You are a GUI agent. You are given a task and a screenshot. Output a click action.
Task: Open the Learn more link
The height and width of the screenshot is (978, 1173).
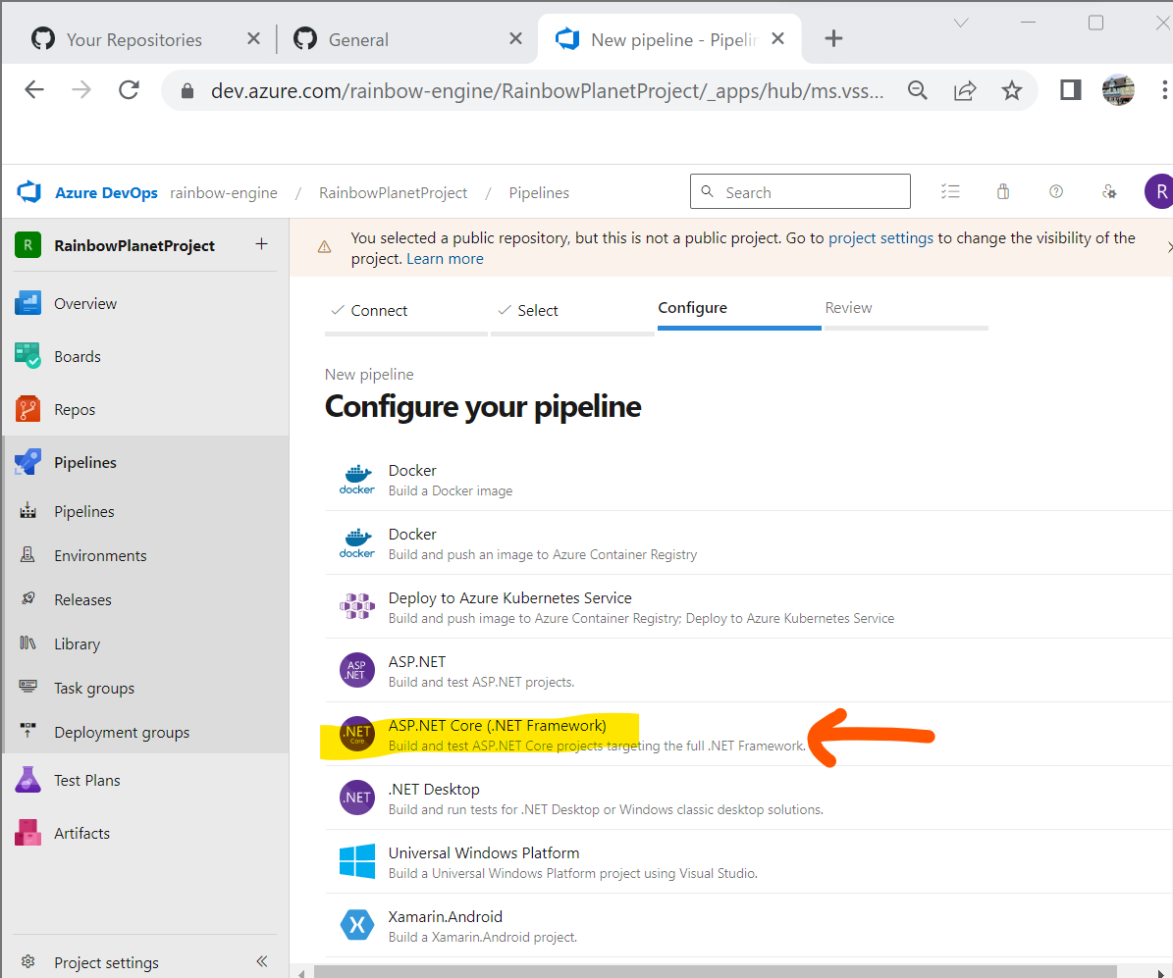445,259
